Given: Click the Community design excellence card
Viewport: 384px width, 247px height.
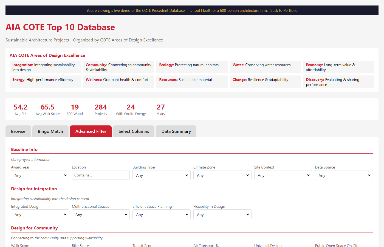Looking at the screenshot, I should (118, 67).
